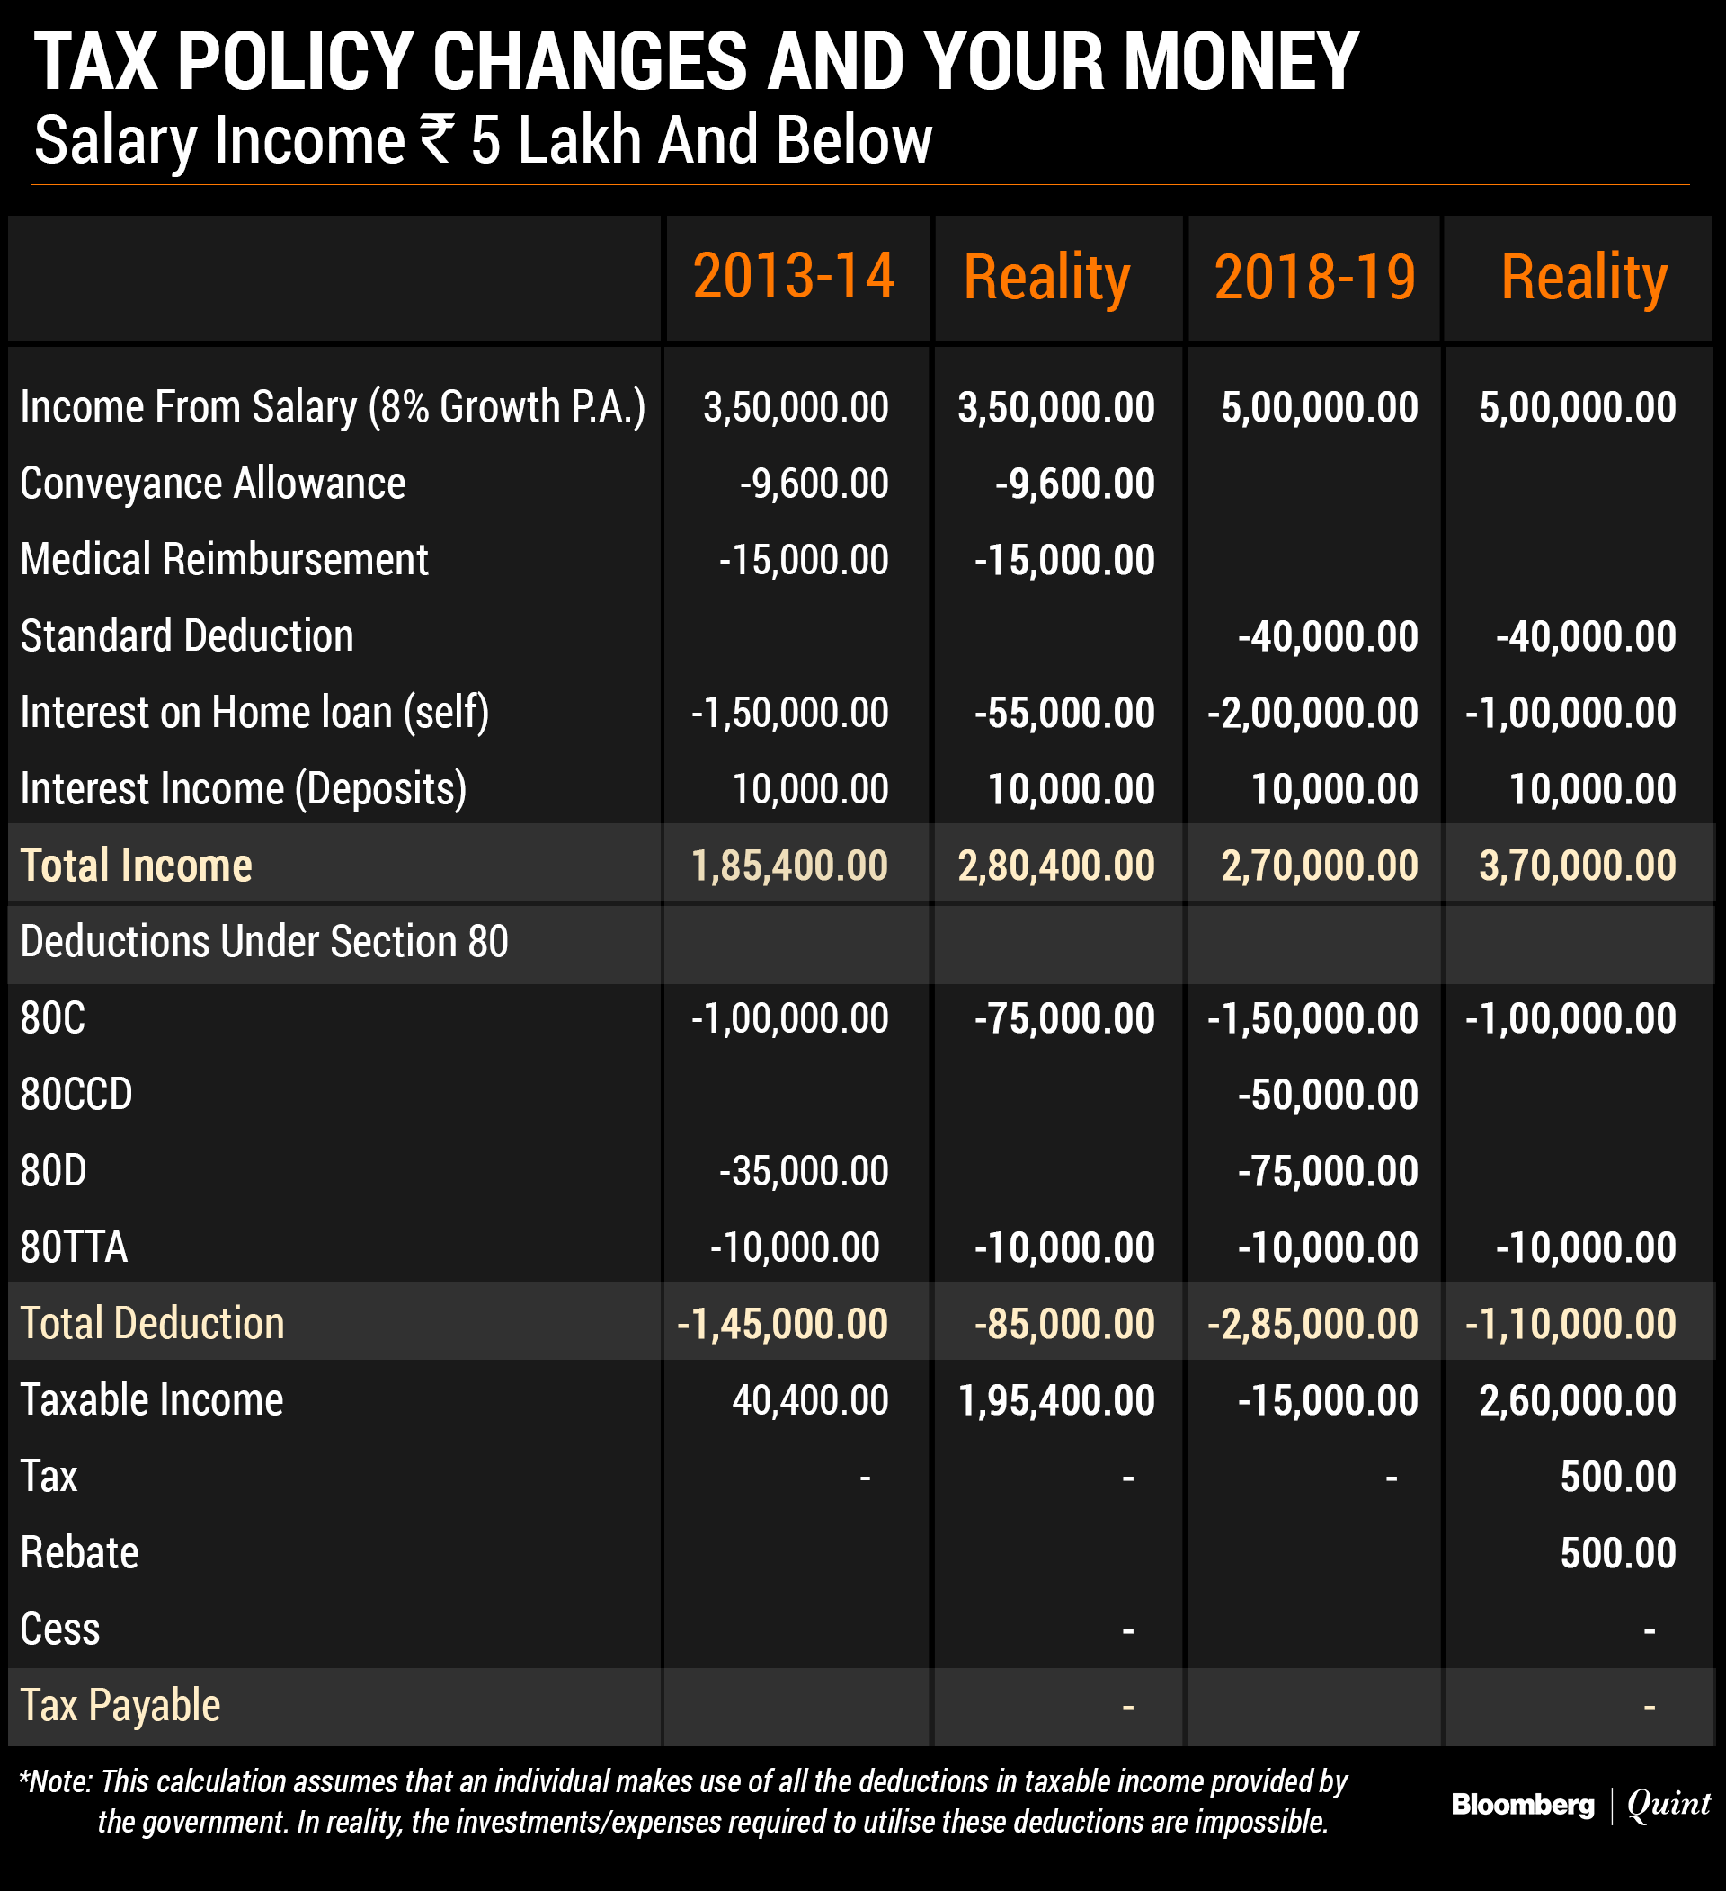Click Total Income value 3,70,000.00
Image resolution: width=1726 pixels, height=1891 pixels.
pos(1577,865)
